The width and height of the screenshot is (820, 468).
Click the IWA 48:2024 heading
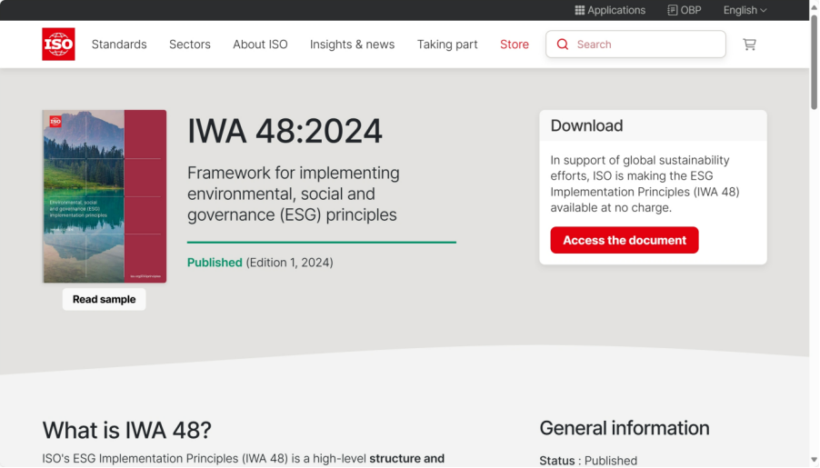(x=285, y=131)
